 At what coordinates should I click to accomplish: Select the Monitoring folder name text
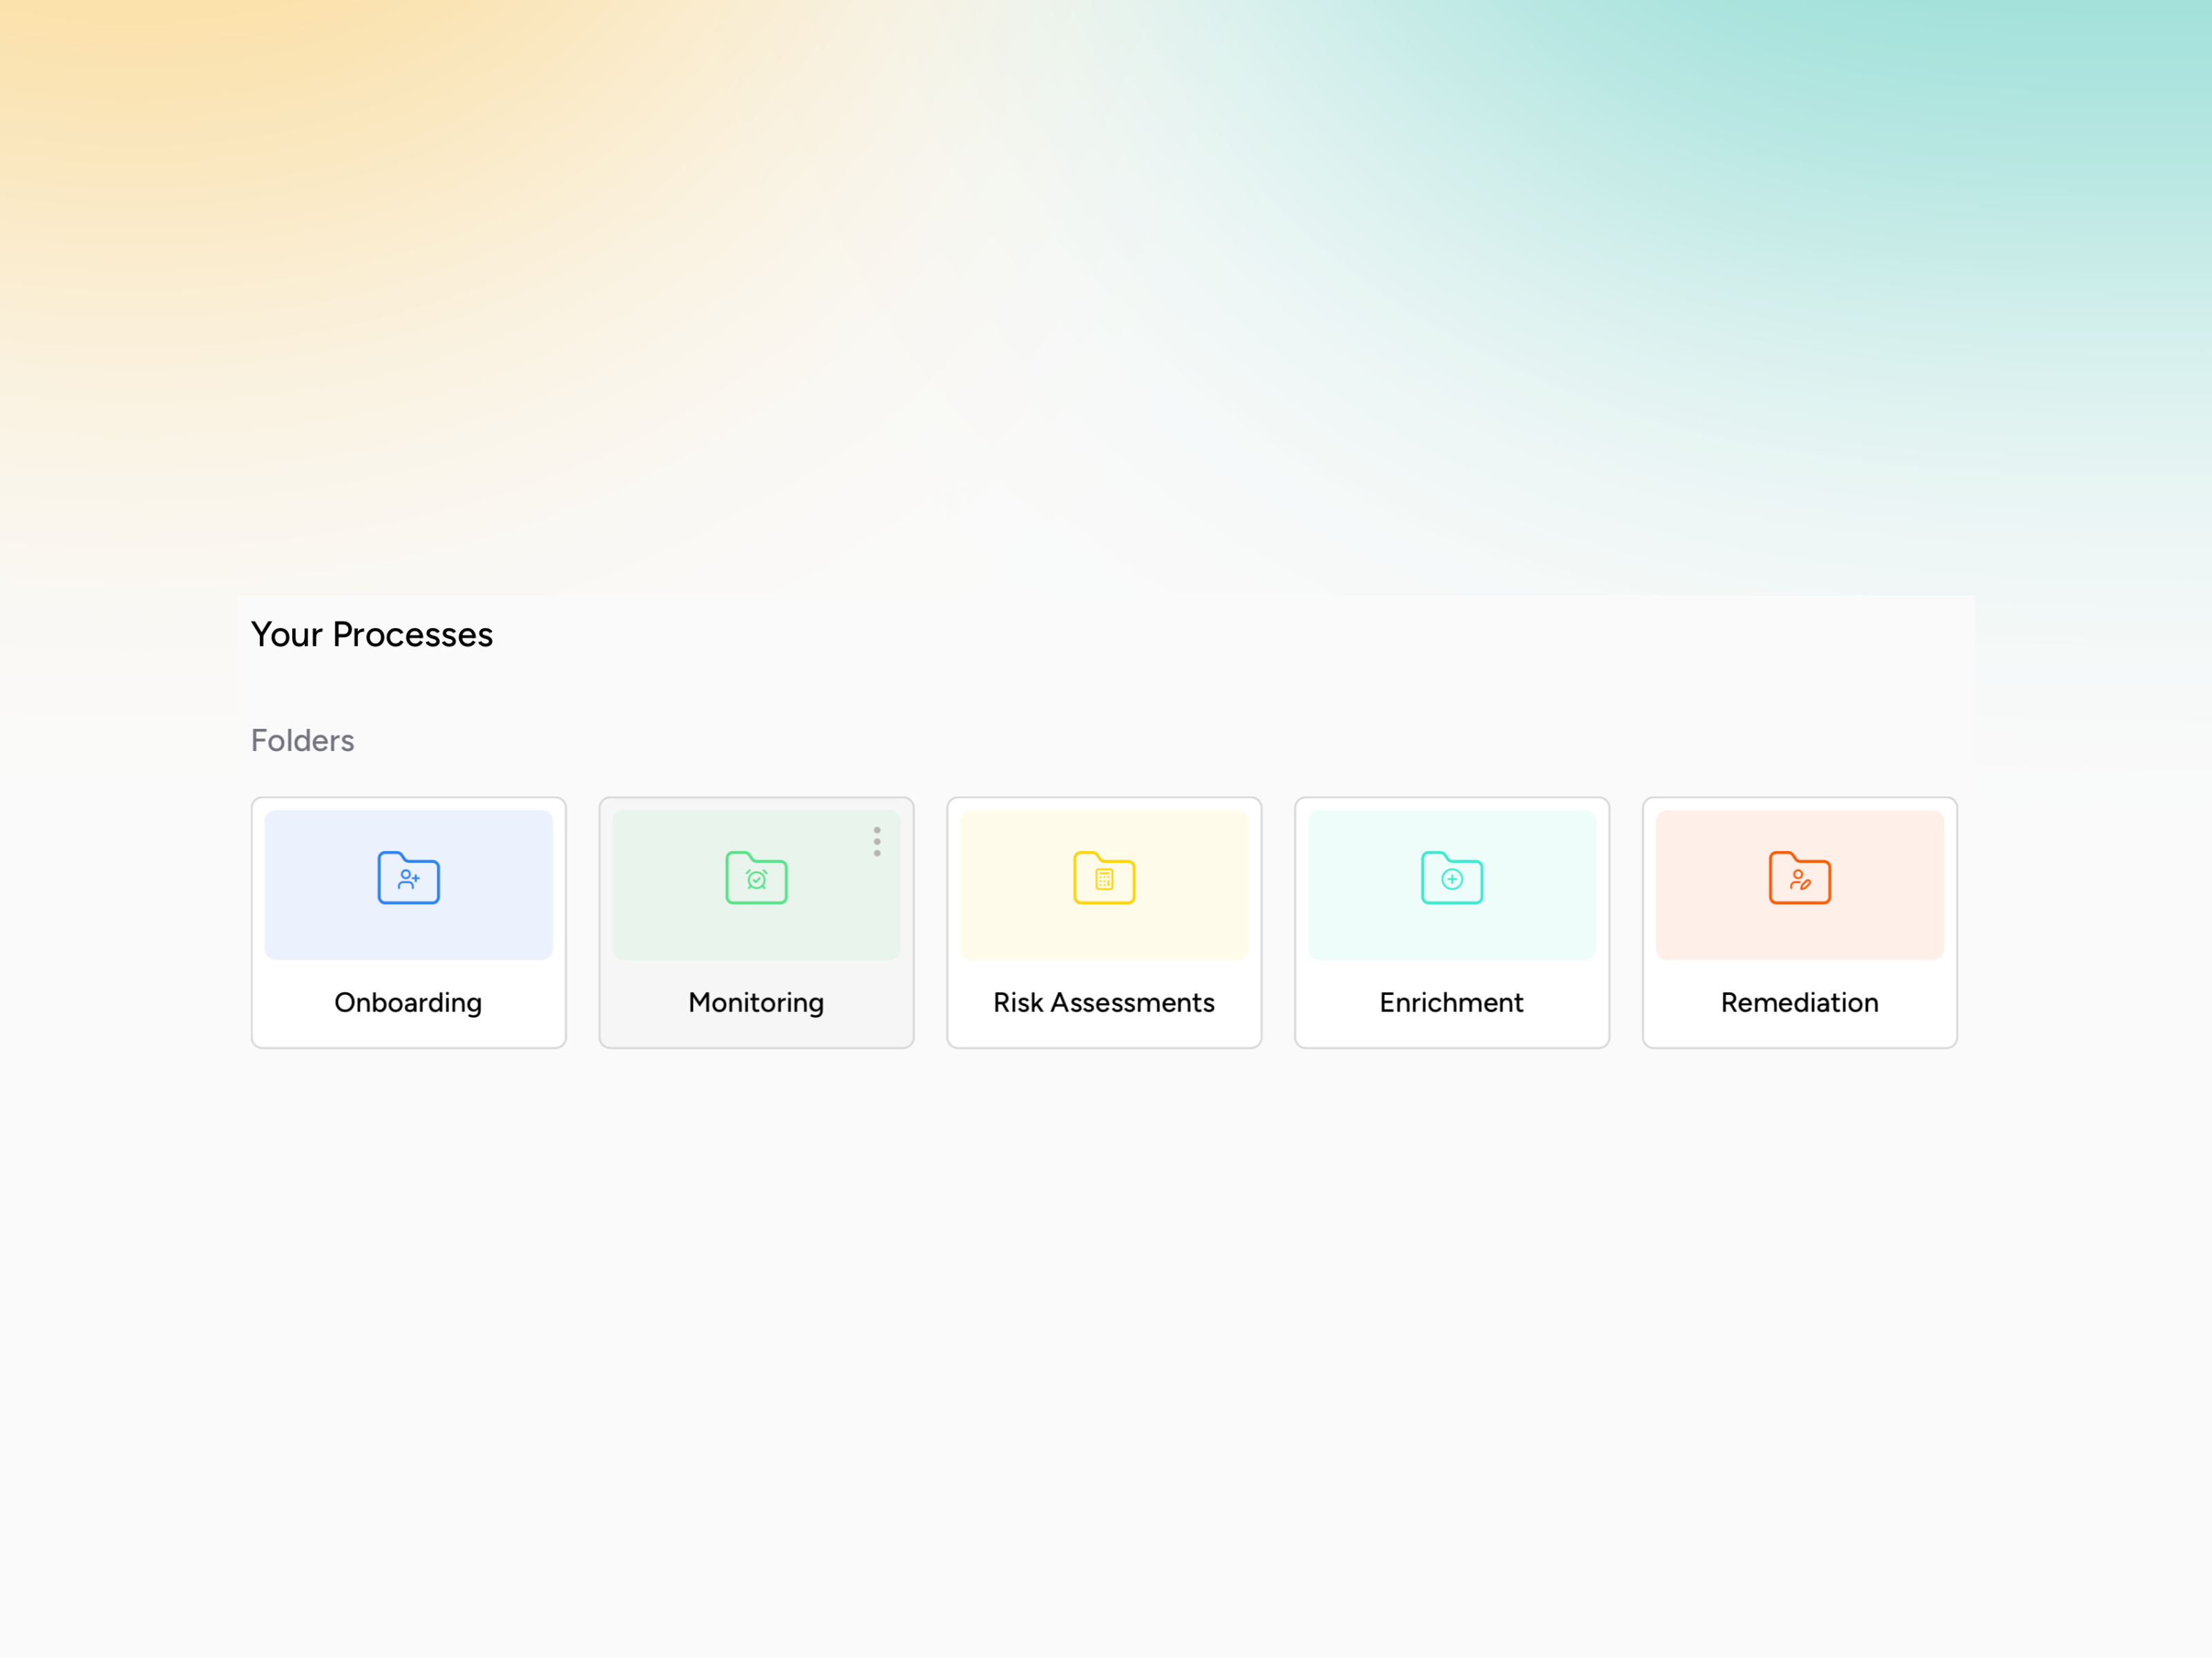(x=756, y=1002)
